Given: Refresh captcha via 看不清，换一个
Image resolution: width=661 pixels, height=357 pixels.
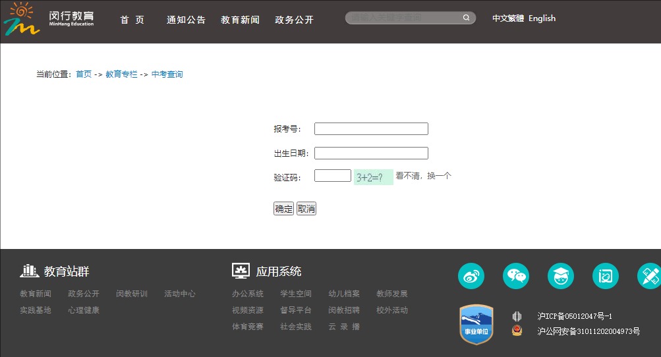Looking at the screenshot, I should pos(423,176).
